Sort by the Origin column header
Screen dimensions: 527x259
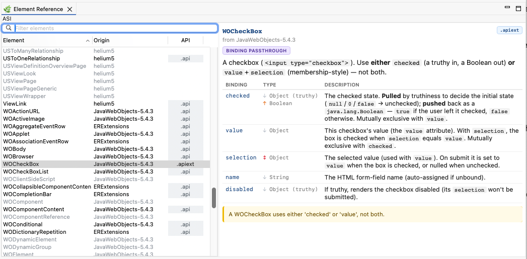(x=130, y=40)
